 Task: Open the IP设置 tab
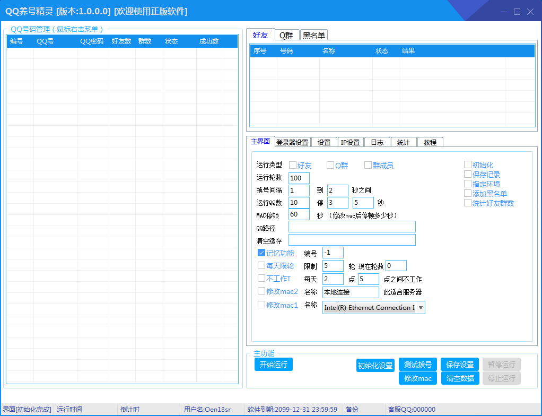(x=350, y=142)
